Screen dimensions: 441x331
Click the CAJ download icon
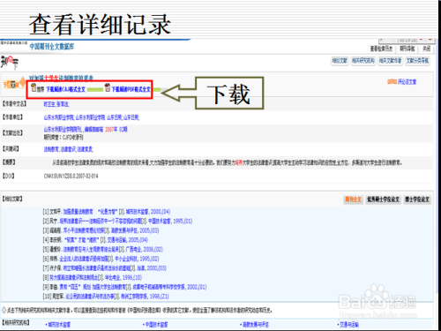pos(34,87)
